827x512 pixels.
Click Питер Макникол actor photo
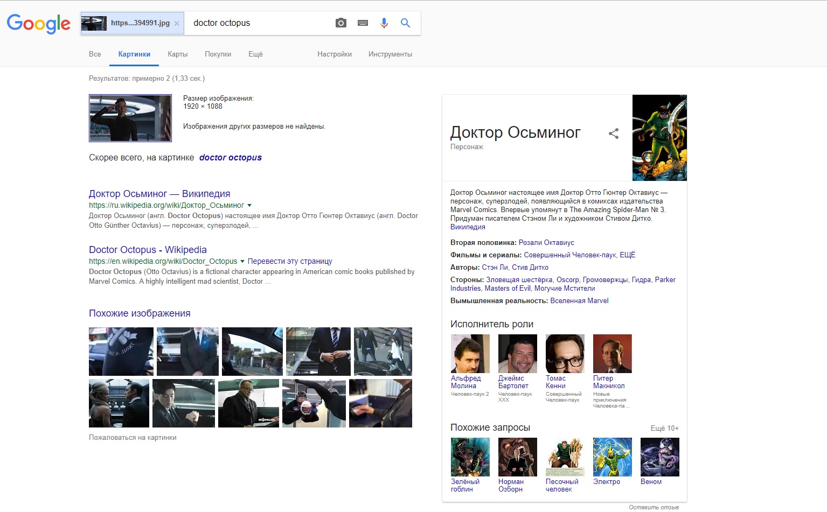point(613,354)
